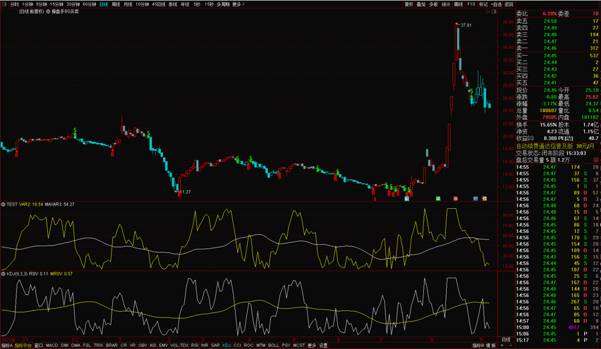
Task: Switch to the 周线 weekly period tab
Action: (x=116, y=4)
